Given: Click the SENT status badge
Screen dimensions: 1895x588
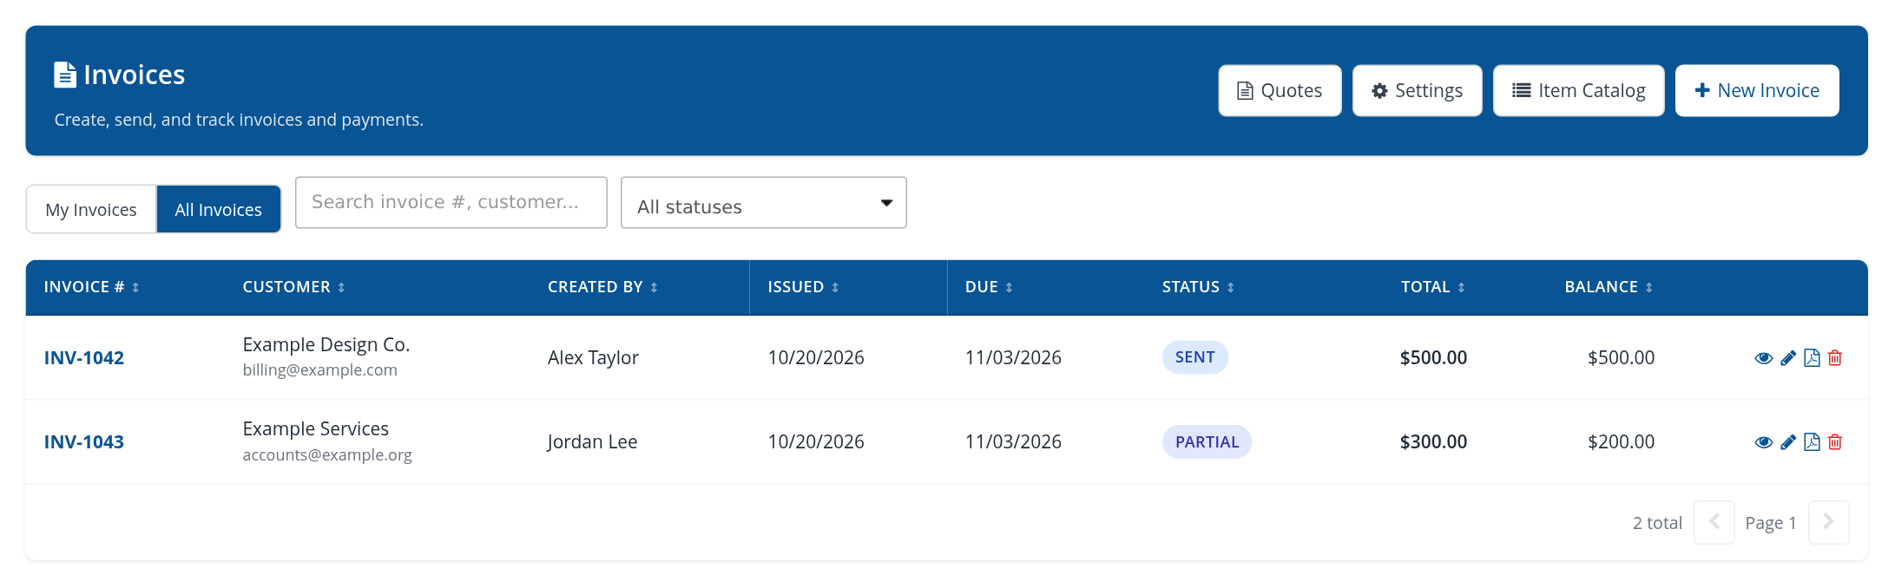Looking at the screenshot, I should click(x=1195, y=357).
